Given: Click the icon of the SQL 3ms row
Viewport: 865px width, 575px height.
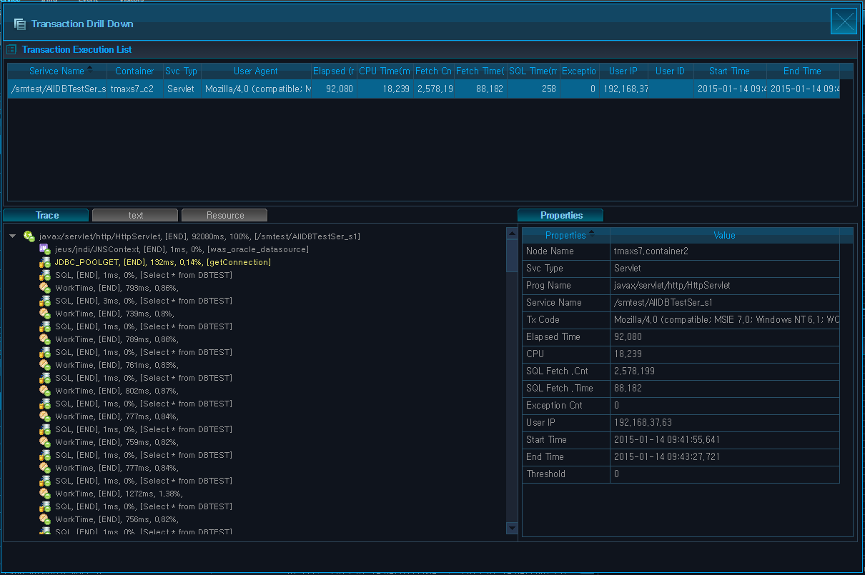Looking at the screenshot, I should pos(44,301).
